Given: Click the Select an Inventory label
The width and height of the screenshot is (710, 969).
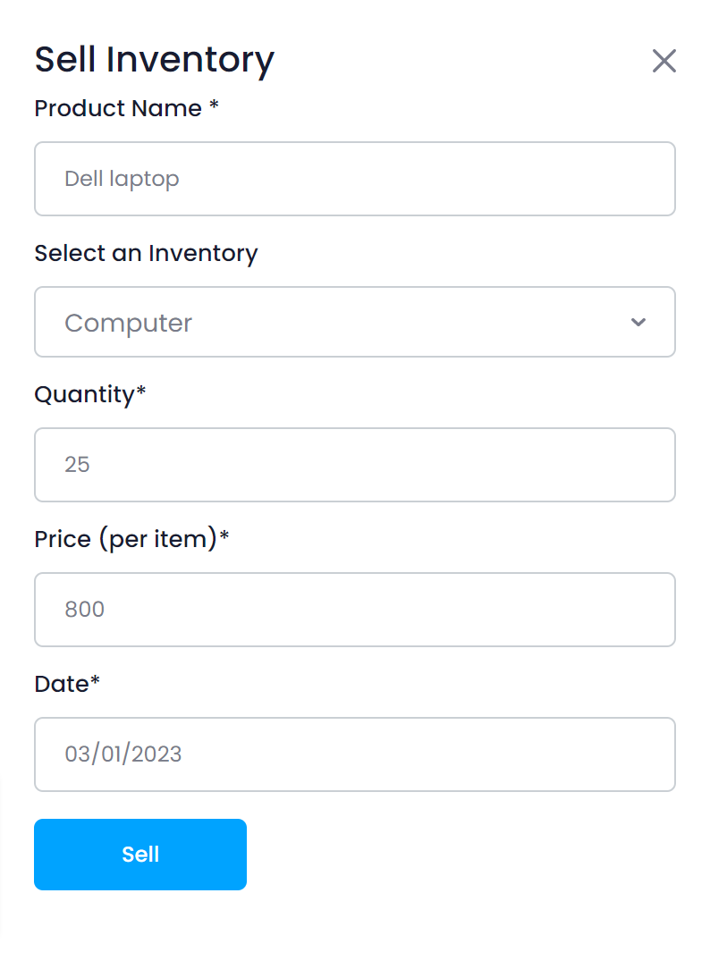Looking at the screenshot, I should [x=146, y=253].
